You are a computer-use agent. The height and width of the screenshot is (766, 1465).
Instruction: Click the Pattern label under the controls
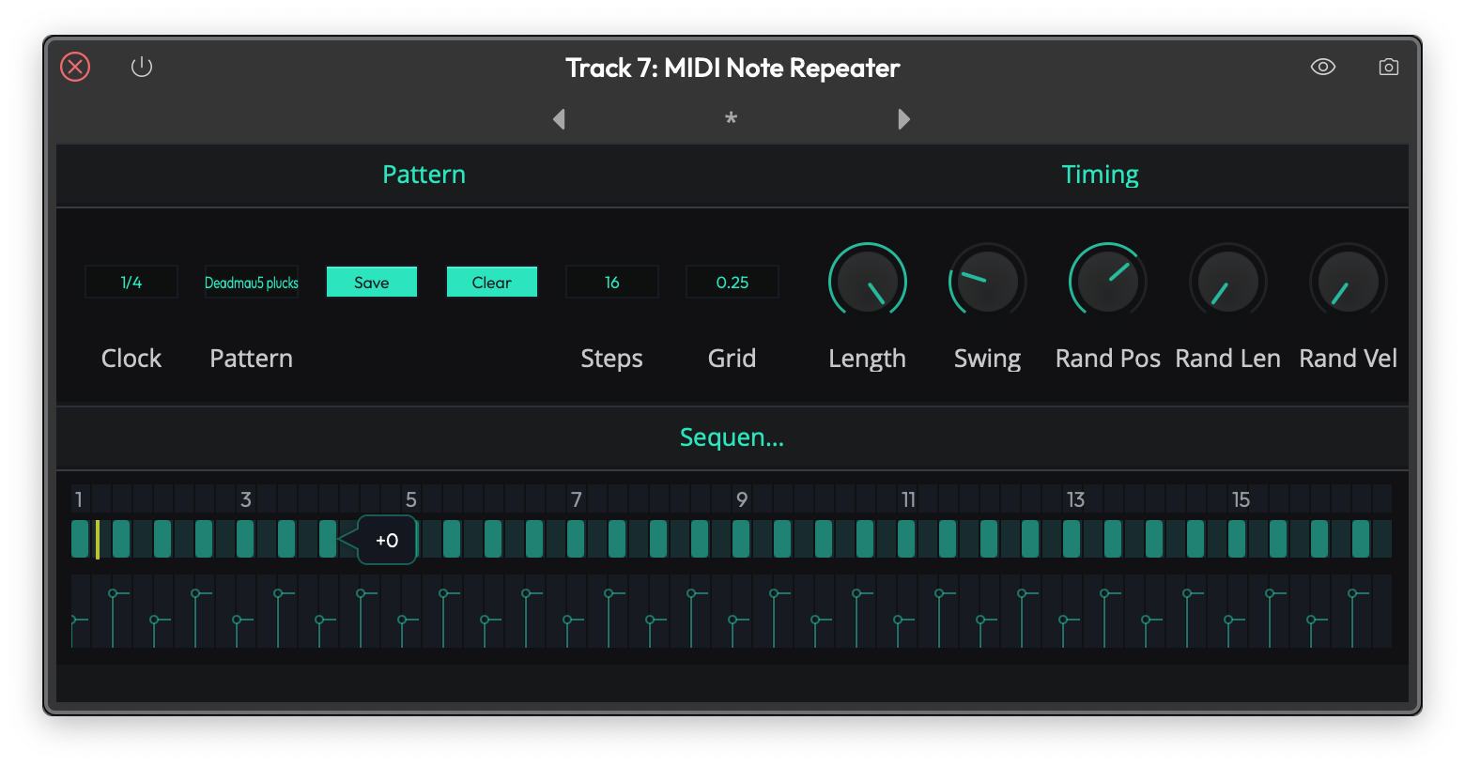point(252,359)
